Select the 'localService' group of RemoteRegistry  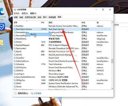102,35
